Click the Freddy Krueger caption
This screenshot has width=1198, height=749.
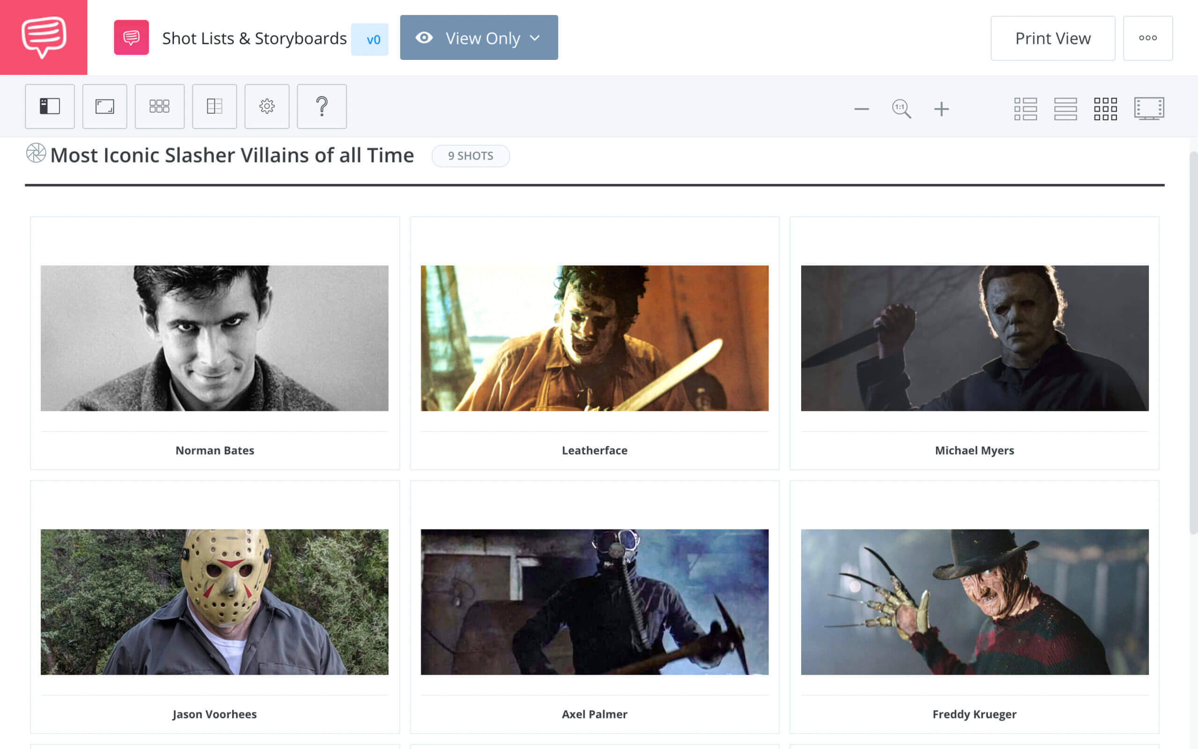(x=974, y=714)
